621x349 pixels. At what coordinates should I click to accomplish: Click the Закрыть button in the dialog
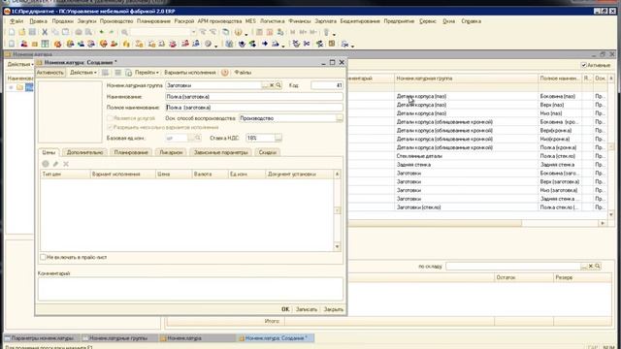click(x=334, y=309)
